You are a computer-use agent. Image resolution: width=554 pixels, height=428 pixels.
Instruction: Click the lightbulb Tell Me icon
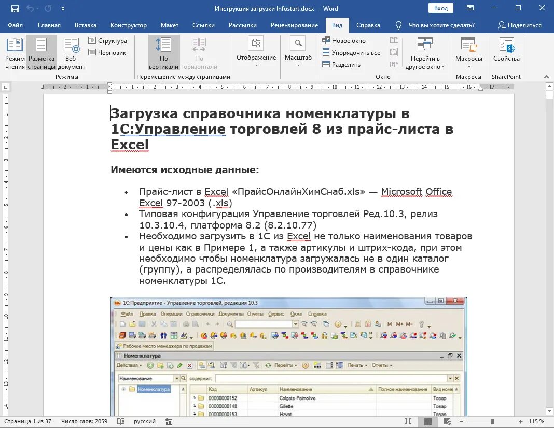click(x=398, y=25)
